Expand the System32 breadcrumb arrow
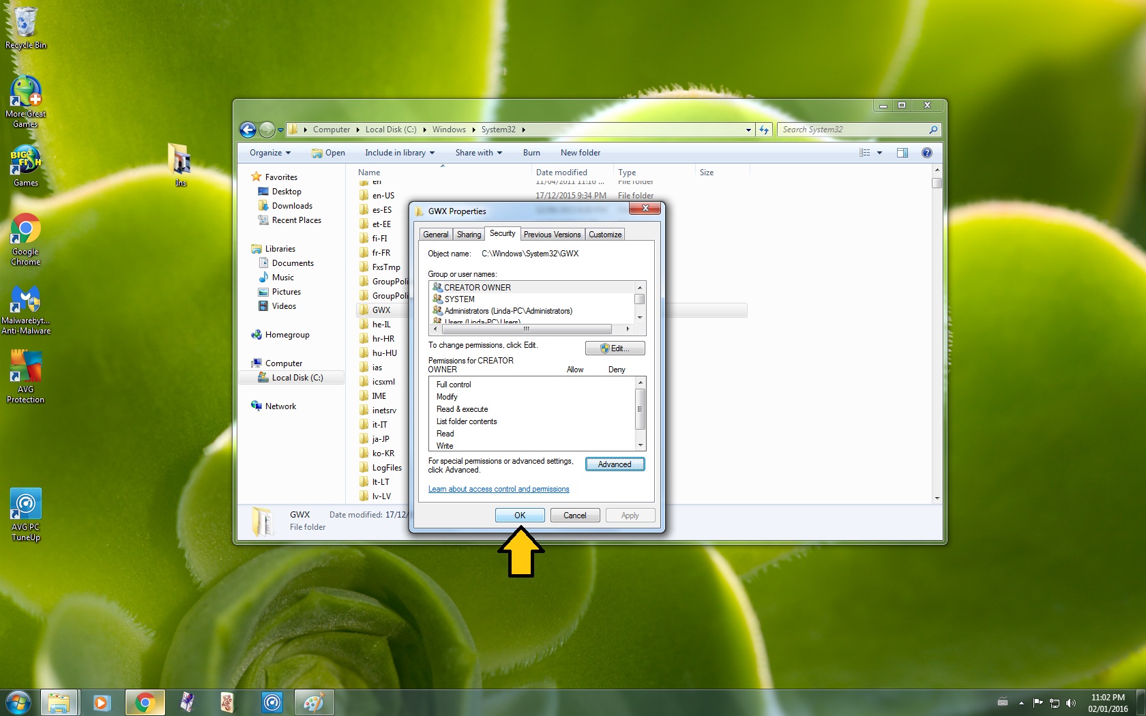The height and width of the screenshot is (716, 1146). [523, 130]
